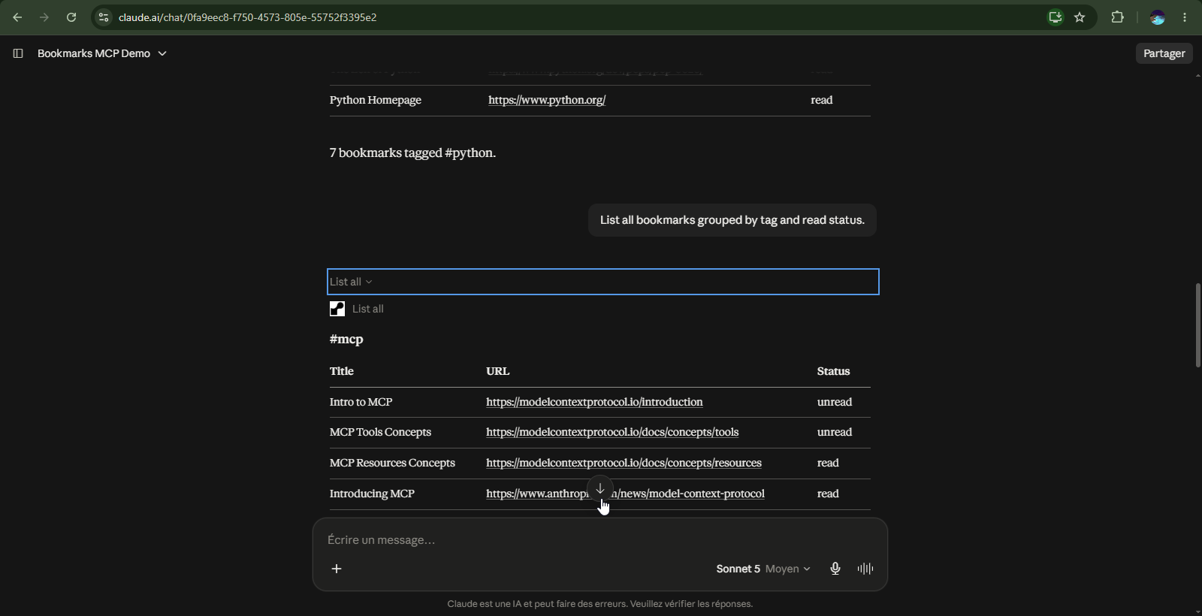1202x616 pixels.
Task: Open the Chrome three-dot menu
Action: [1185, 17]
